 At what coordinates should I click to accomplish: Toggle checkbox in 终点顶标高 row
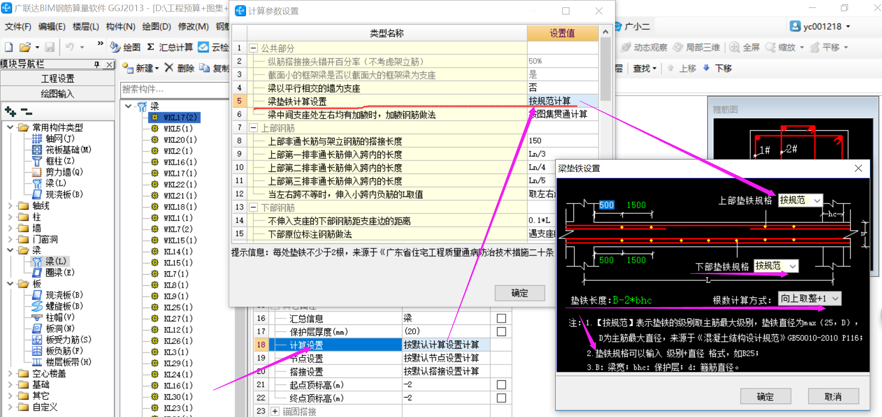click(501, 398)
